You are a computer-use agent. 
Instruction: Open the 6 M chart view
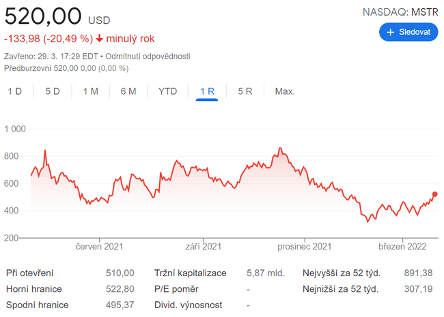click(x=128, y=91)
